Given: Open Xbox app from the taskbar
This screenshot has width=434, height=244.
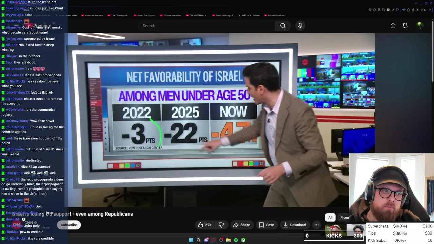Looking at the screenshot, I should (x=243, y=240).
